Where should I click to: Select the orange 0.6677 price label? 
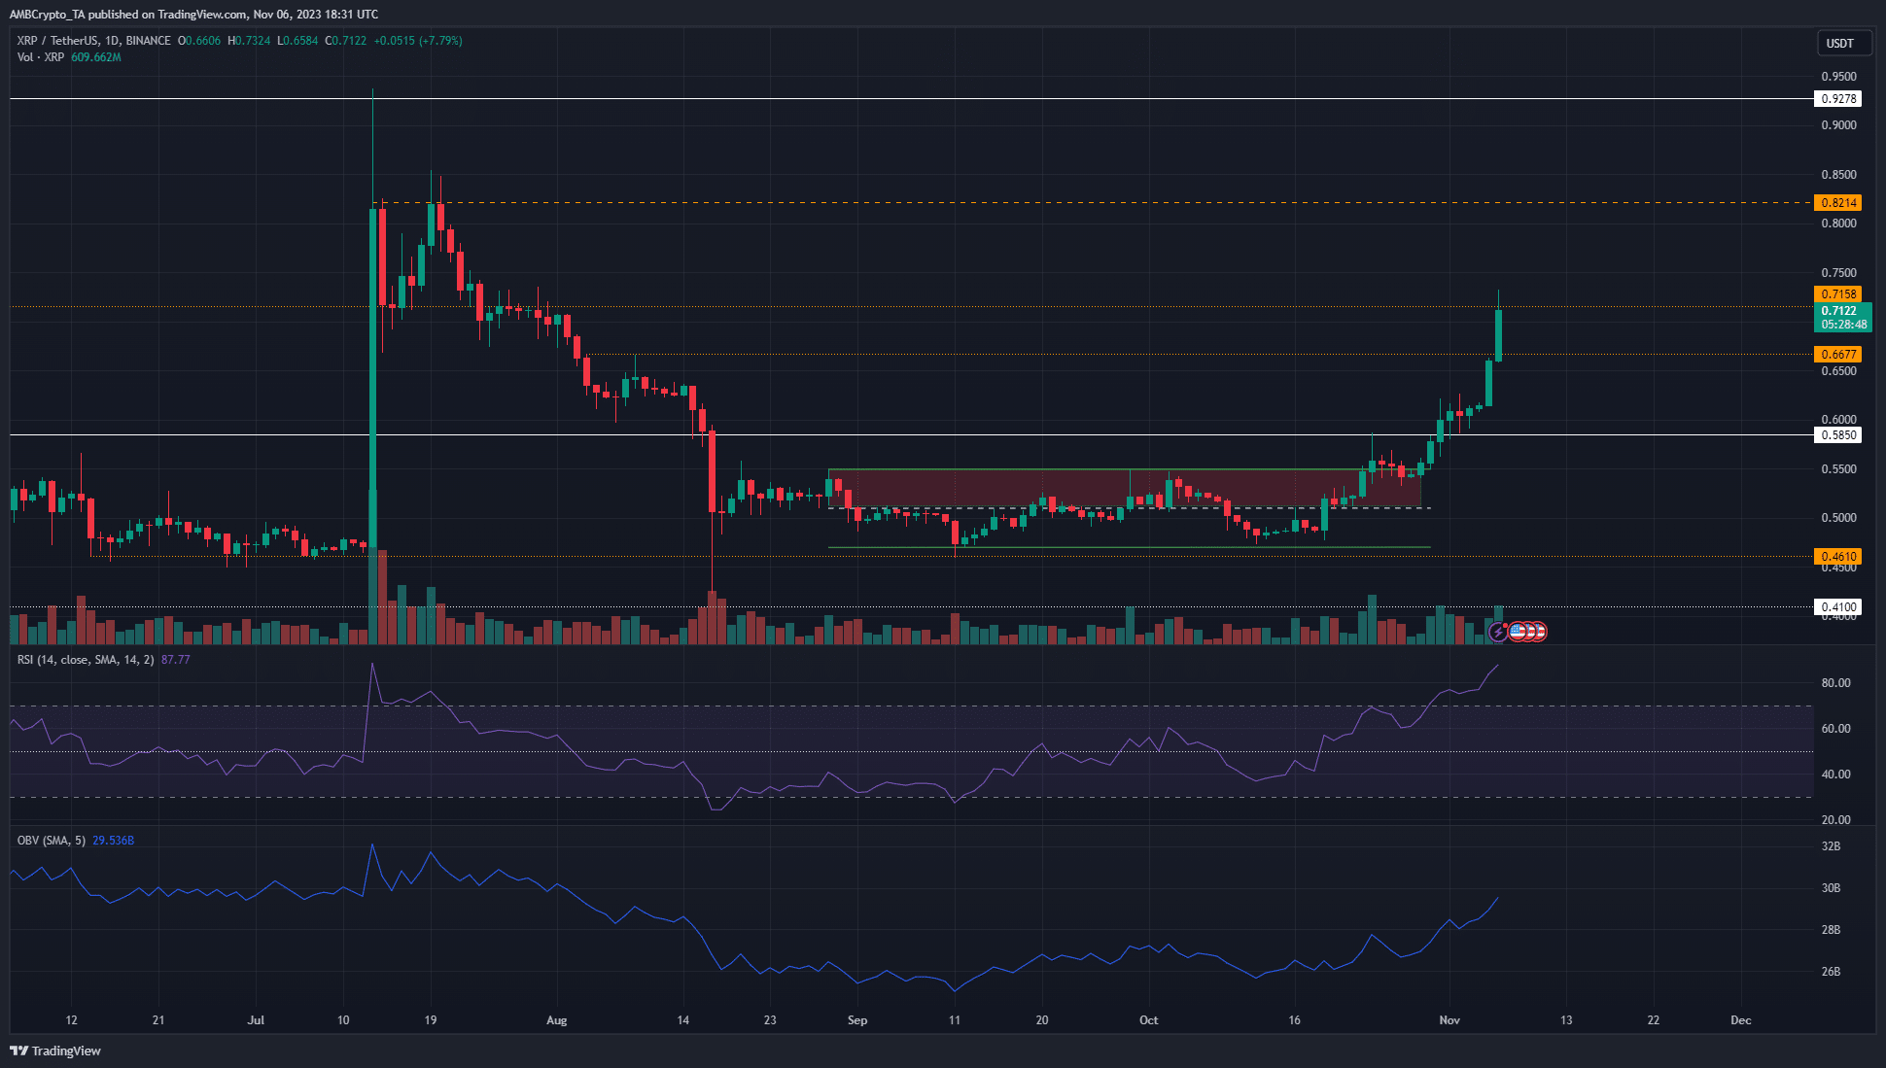tap(1838, 355)
